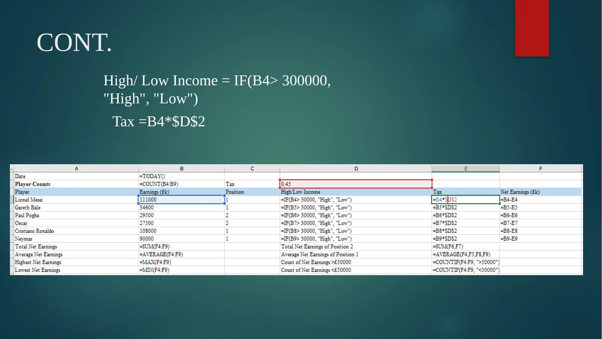Select column E header
Screen dimensions: 602x339
coord(465,169)
